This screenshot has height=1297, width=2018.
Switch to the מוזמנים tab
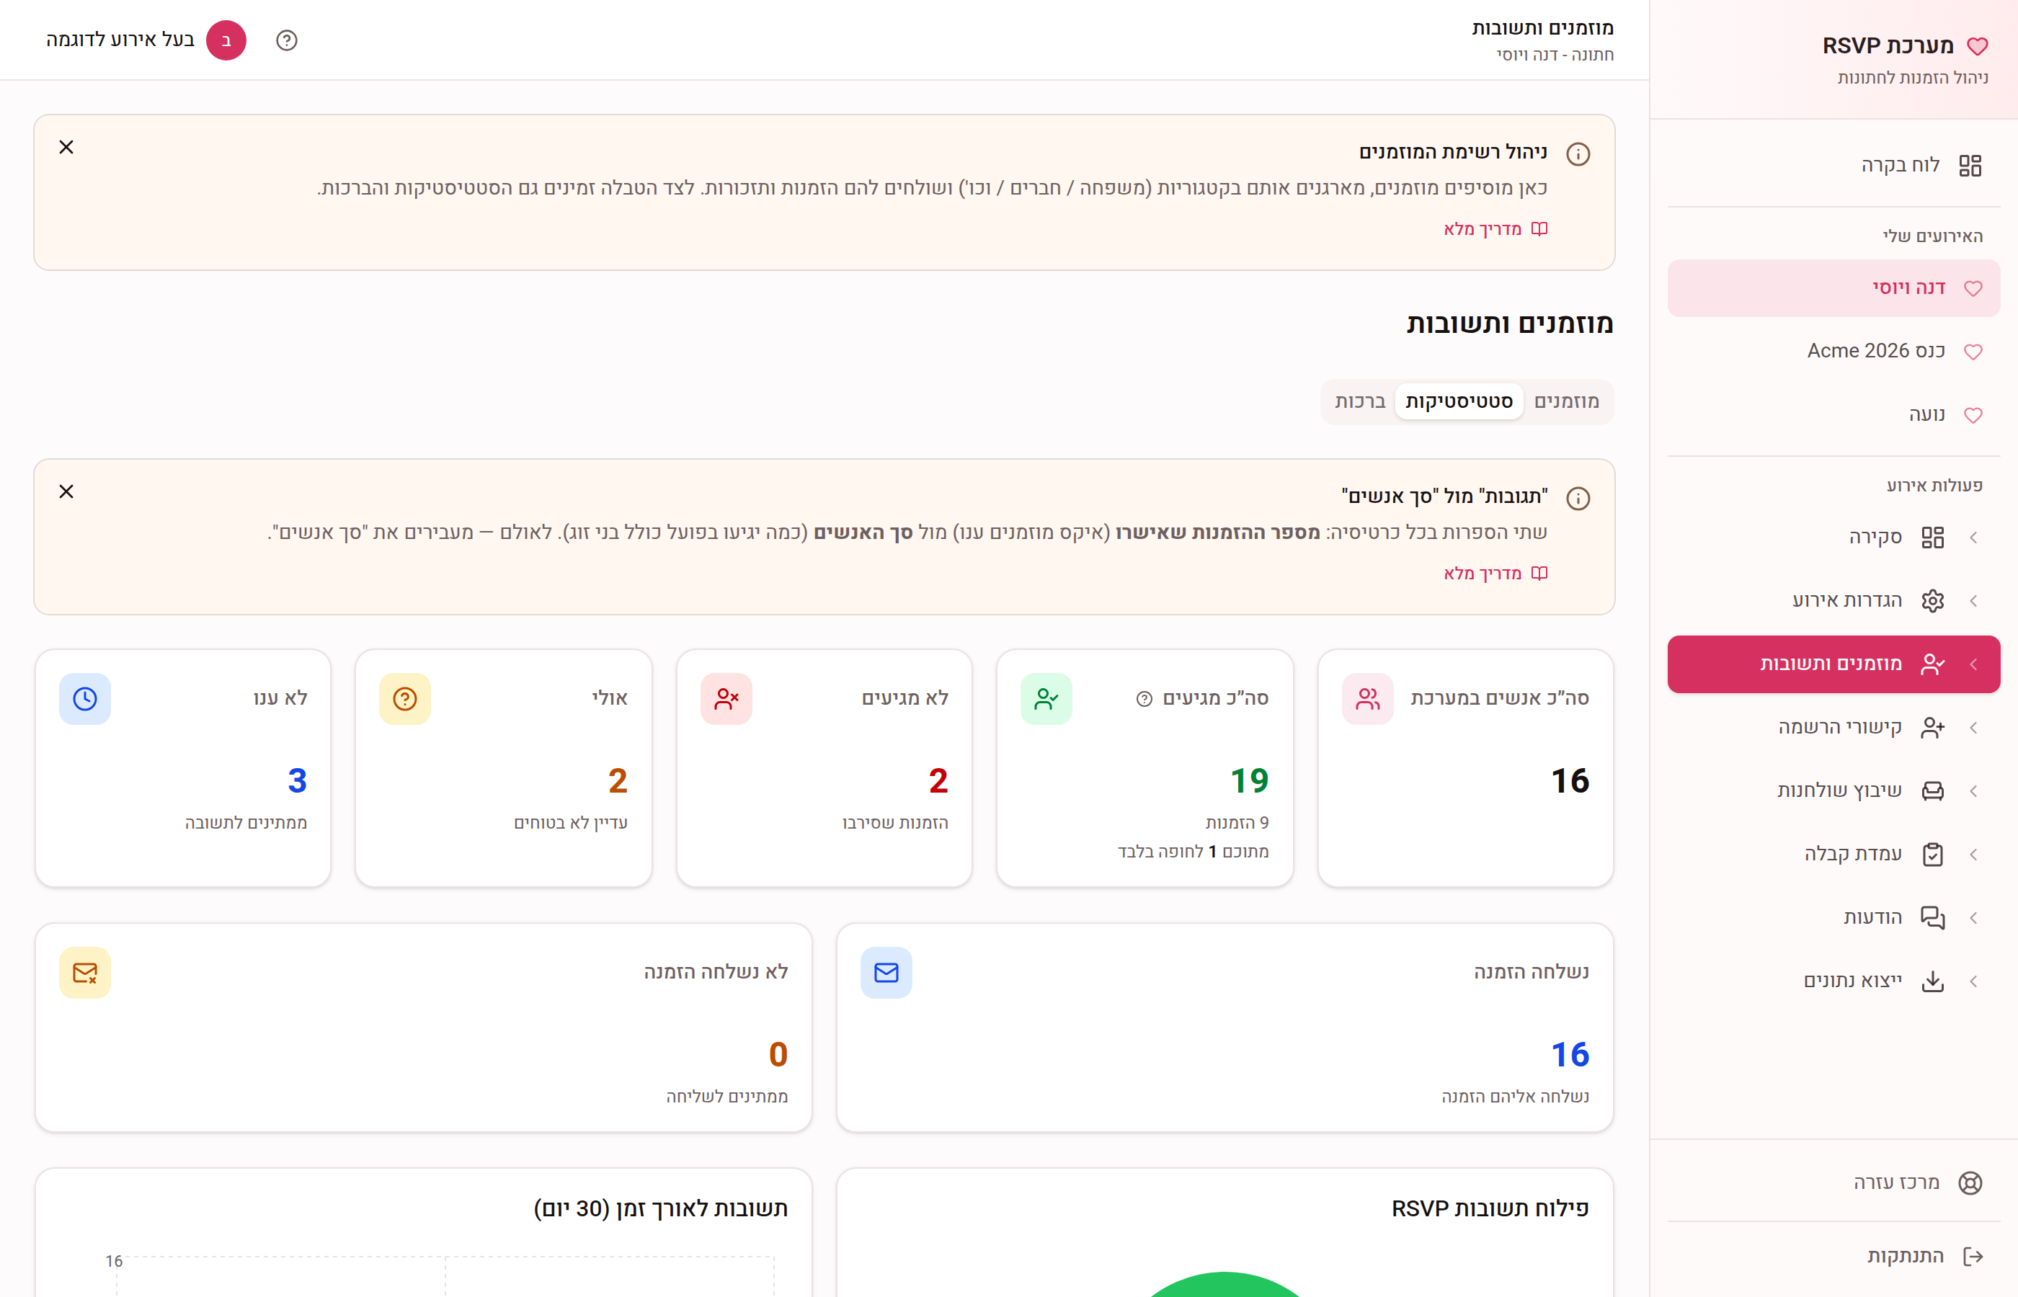click(1567, 402)
